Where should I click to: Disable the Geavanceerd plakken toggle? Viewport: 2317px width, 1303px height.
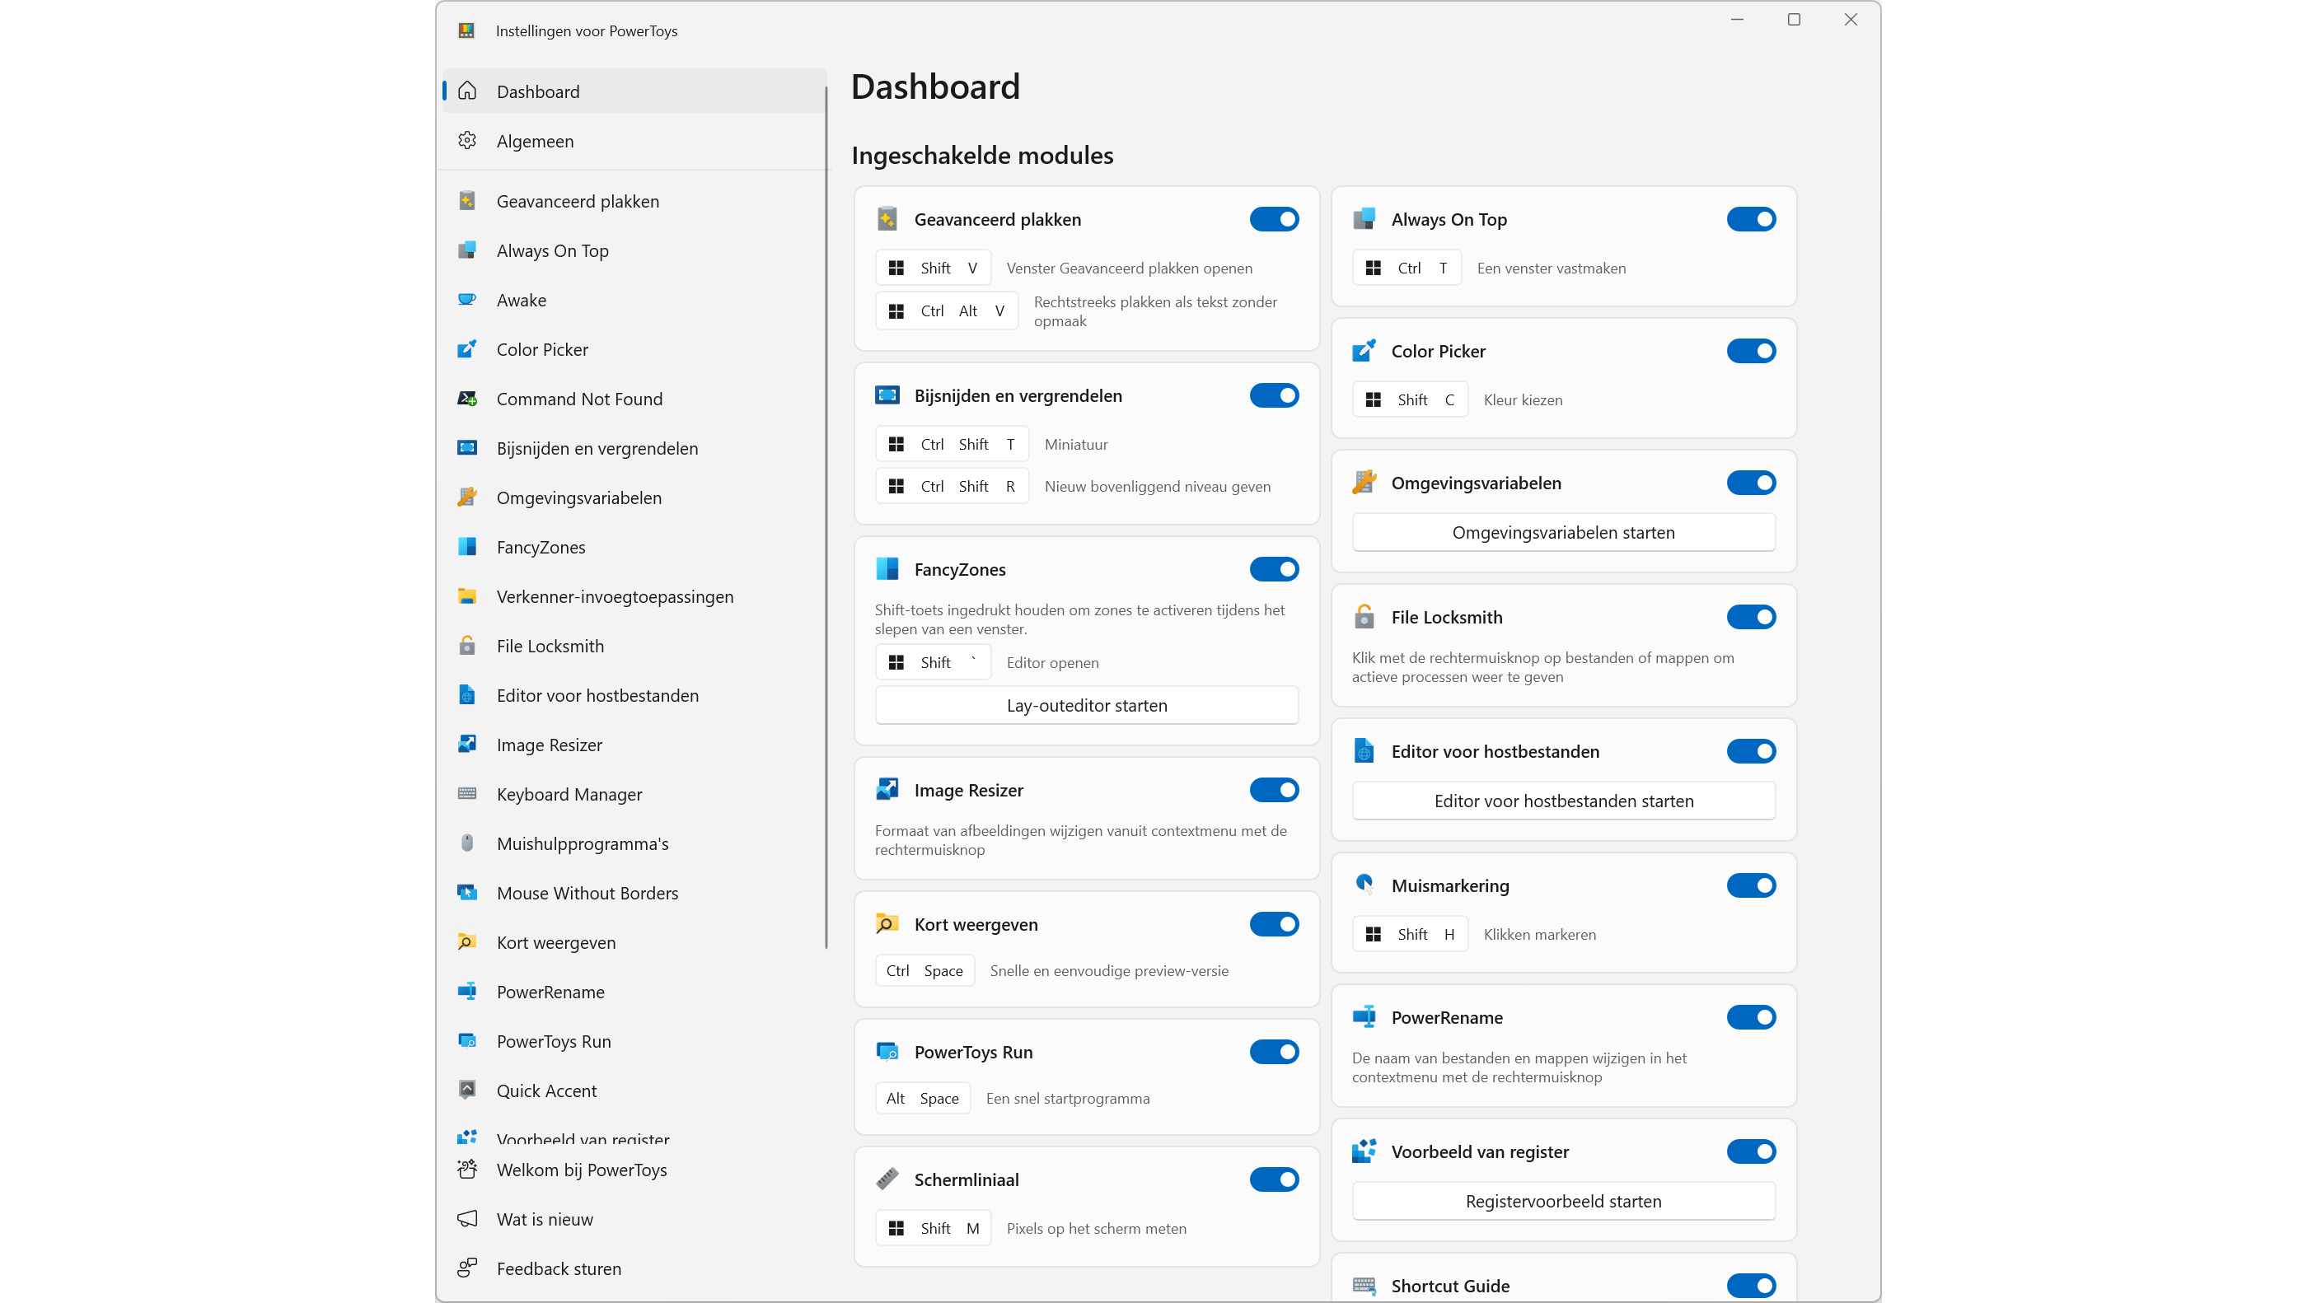(1274, 219)
